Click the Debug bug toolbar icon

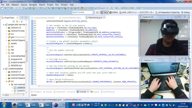click(x=53, y=8)
